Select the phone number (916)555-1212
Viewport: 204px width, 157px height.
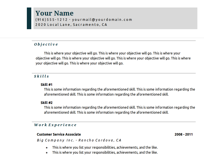51,20
